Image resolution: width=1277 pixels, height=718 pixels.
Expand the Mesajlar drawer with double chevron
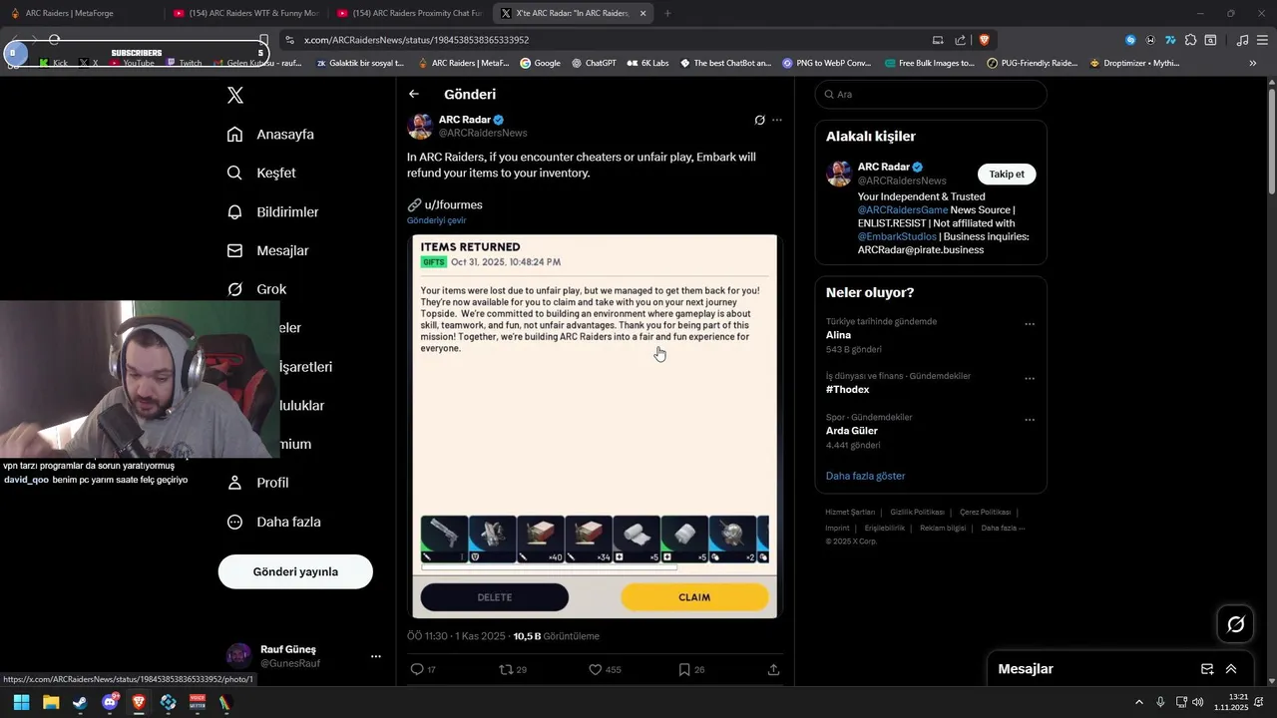[1231, 669]
